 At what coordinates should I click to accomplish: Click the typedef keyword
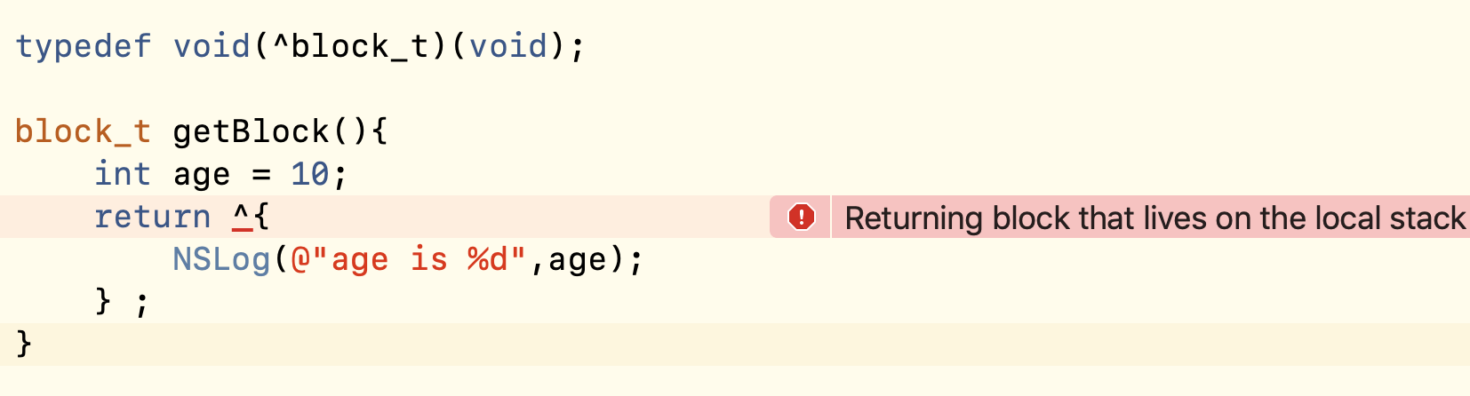[84, 46]
